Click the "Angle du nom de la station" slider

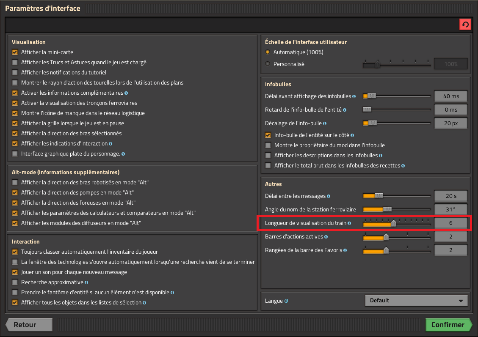point(396,209)
